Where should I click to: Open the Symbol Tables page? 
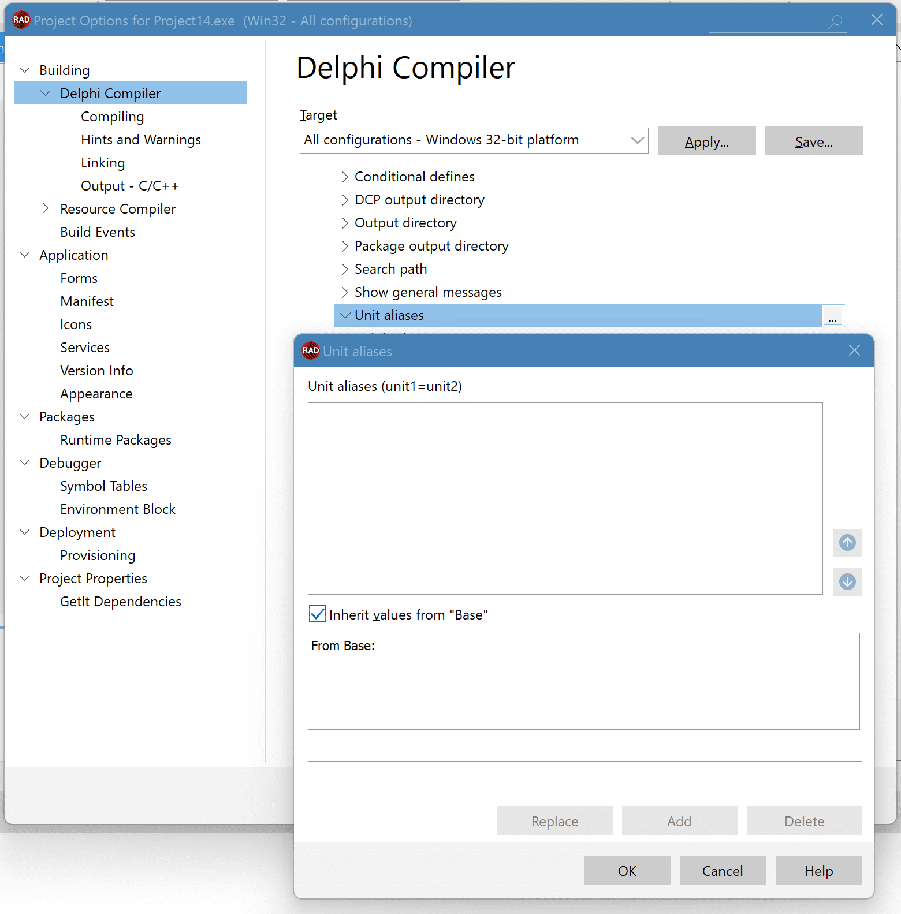tap(103, 486)
